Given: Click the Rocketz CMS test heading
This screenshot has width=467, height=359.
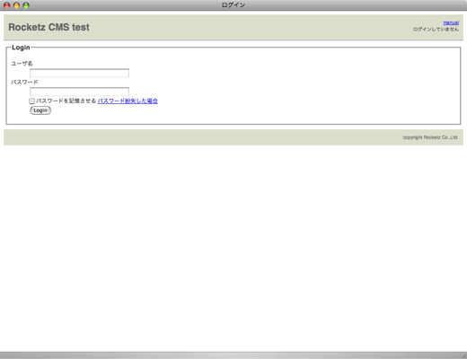Looking at the screenshot, I should 48,27.
